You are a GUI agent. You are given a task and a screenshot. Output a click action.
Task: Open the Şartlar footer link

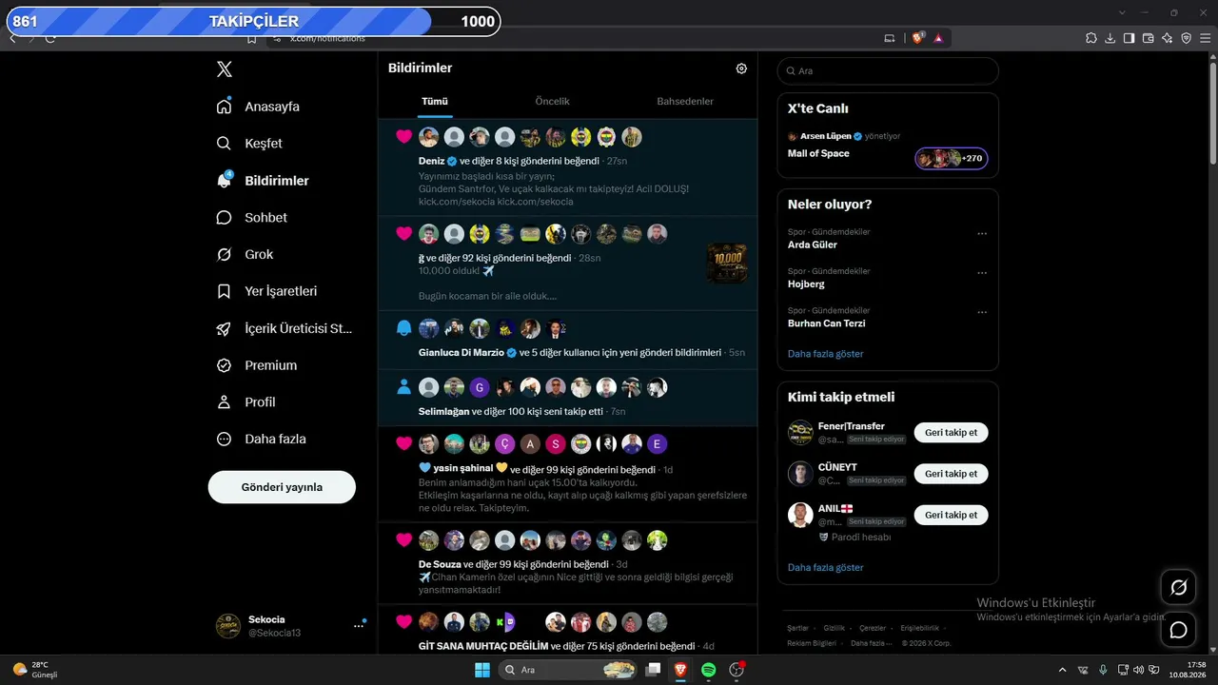click(797, 628)
